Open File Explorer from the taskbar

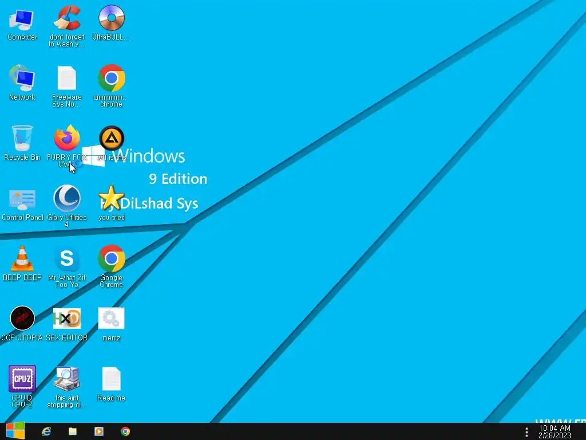point(73,431)
